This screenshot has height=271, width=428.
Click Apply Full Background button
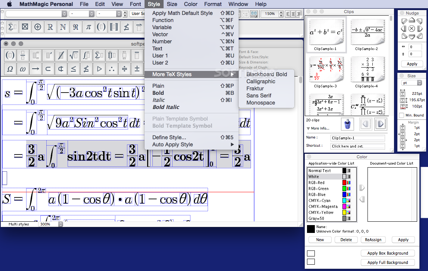(388, 262)
